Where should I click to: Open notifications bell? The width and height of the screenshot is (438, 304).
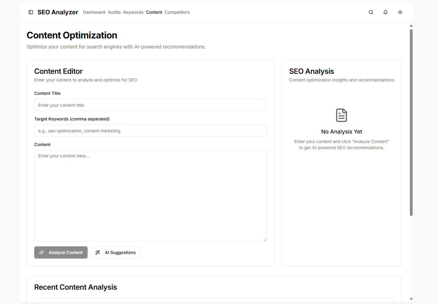pyautogui.click(x=386, y=12)
